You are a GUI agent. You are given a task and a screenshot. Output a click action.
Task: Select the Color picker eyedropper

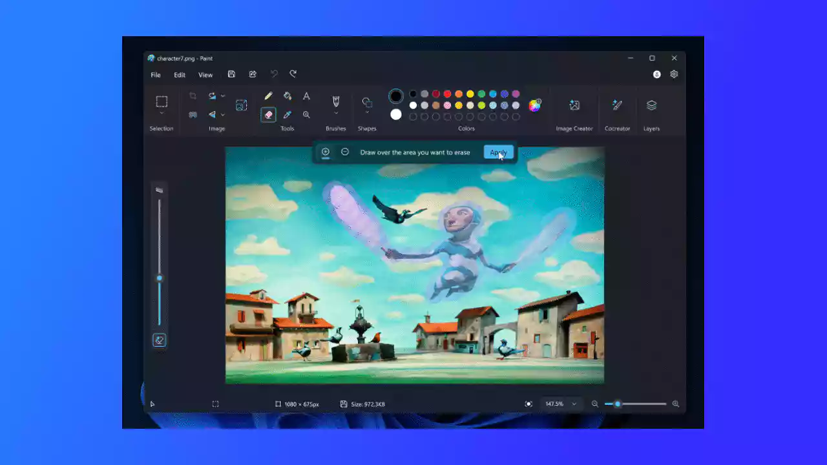(x=288, y=114)
